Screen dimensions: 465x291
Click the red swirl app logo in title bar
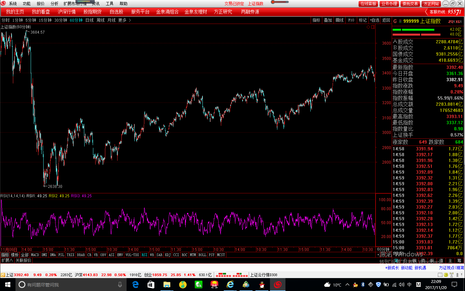(x=3, y=3)
